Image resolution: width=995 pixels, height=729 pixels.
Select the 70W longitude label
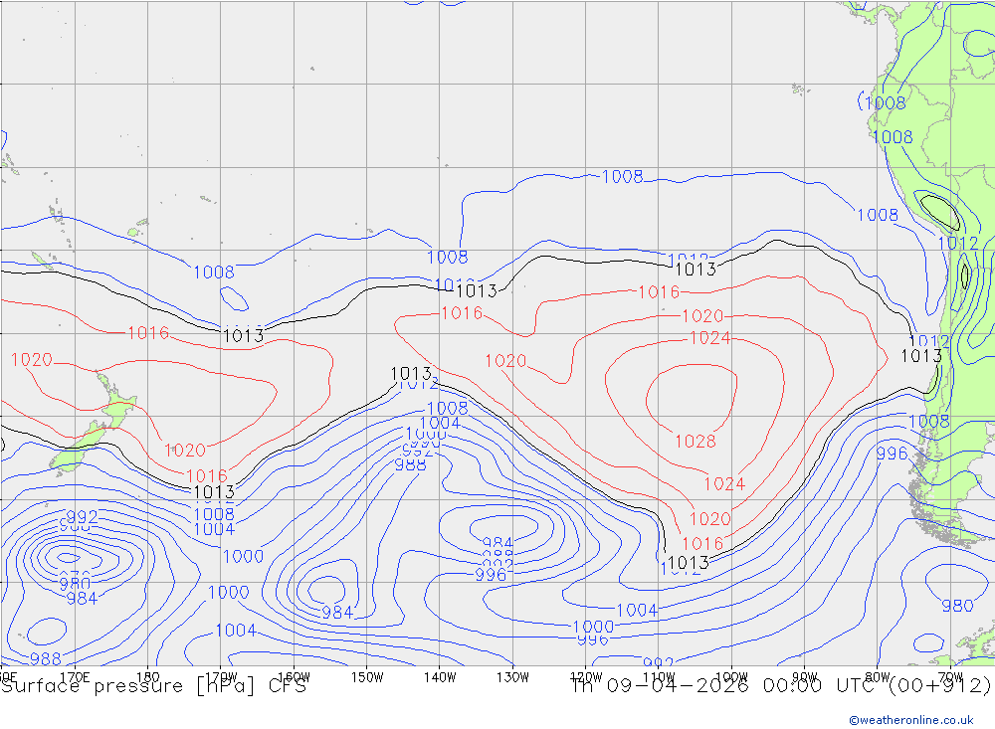tap(950, 677)
